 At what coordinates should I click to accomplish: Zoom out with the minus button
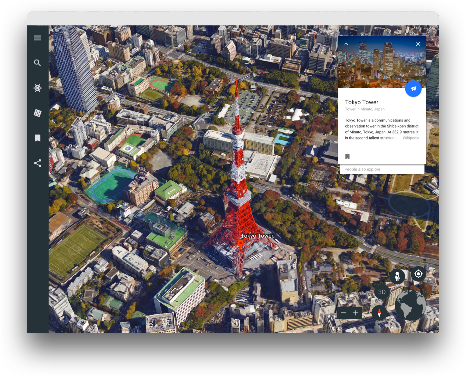click(343, 313)
